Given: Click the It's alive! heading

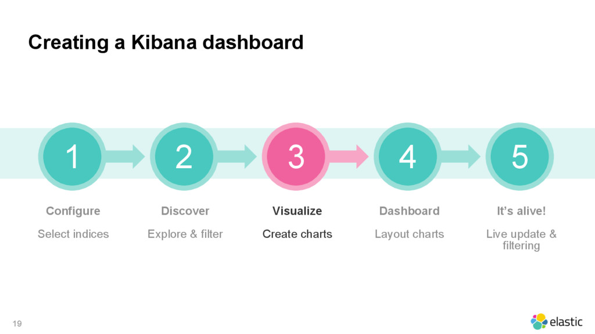Looking at the screenshot, I should 521,211.
